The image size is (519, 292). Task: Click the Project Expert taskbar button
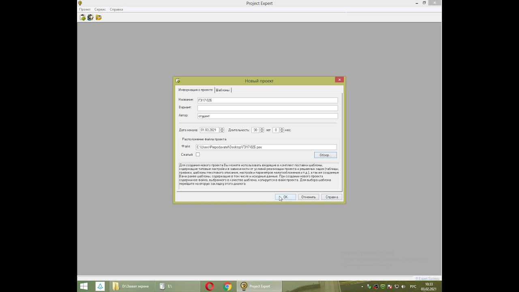(259, 286)
